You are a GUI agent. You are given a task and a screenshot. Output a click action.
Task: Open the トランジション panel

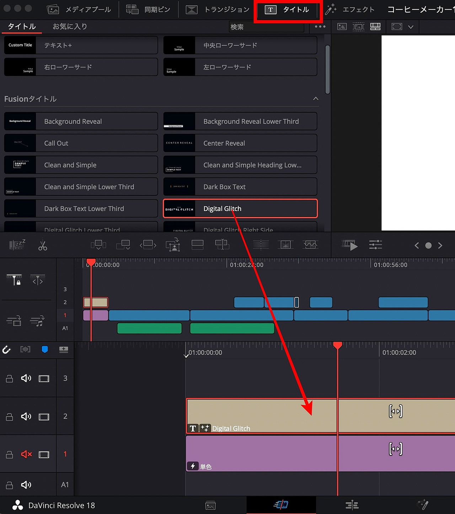click(218, 10)
